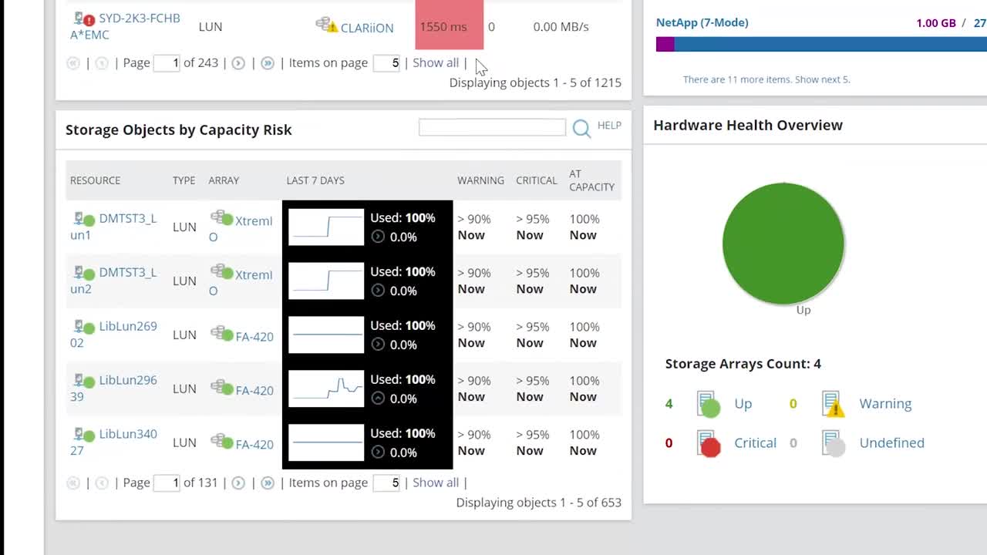The image size is (987, 555).
Task: Expand trend arrow in LibLun34027 row
Action: 378,452
